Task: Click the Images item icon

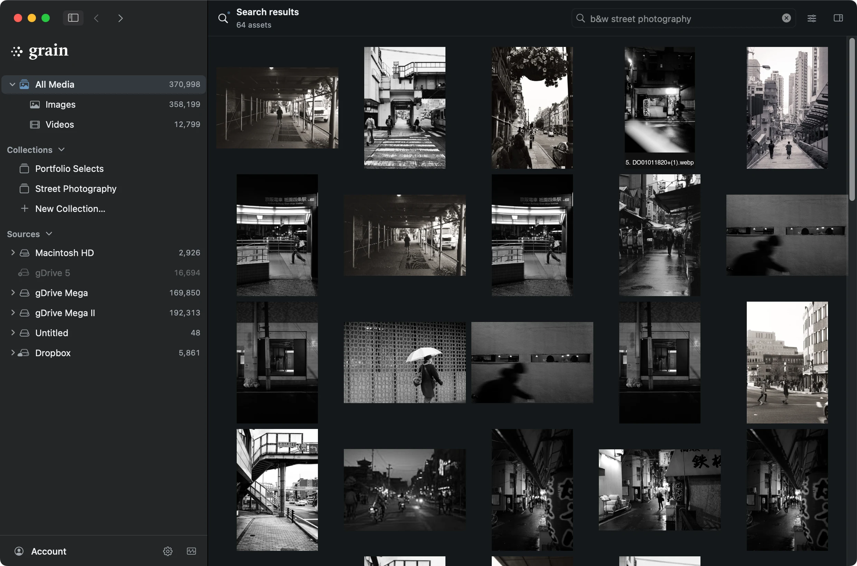Action: click(x=35, y=105)
